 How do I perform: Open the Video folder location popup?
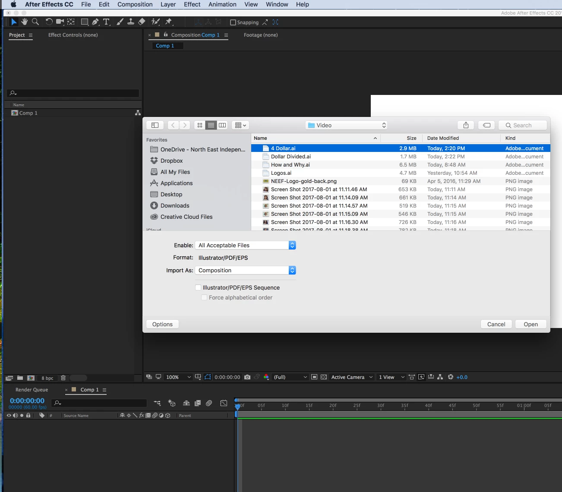(x=346, y=125)
